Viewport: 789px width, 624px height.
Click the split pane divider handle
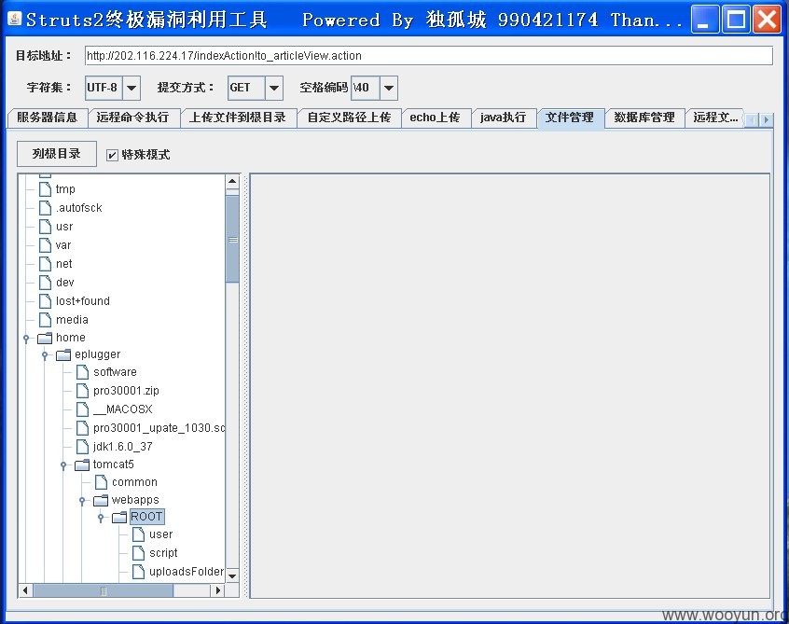pyautogui.click(x=246, y=386)
